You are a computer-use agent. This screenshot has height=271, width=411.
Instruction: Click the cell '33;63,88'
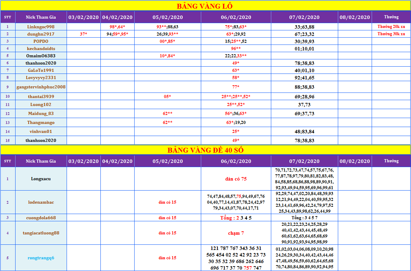click(304, 27)
